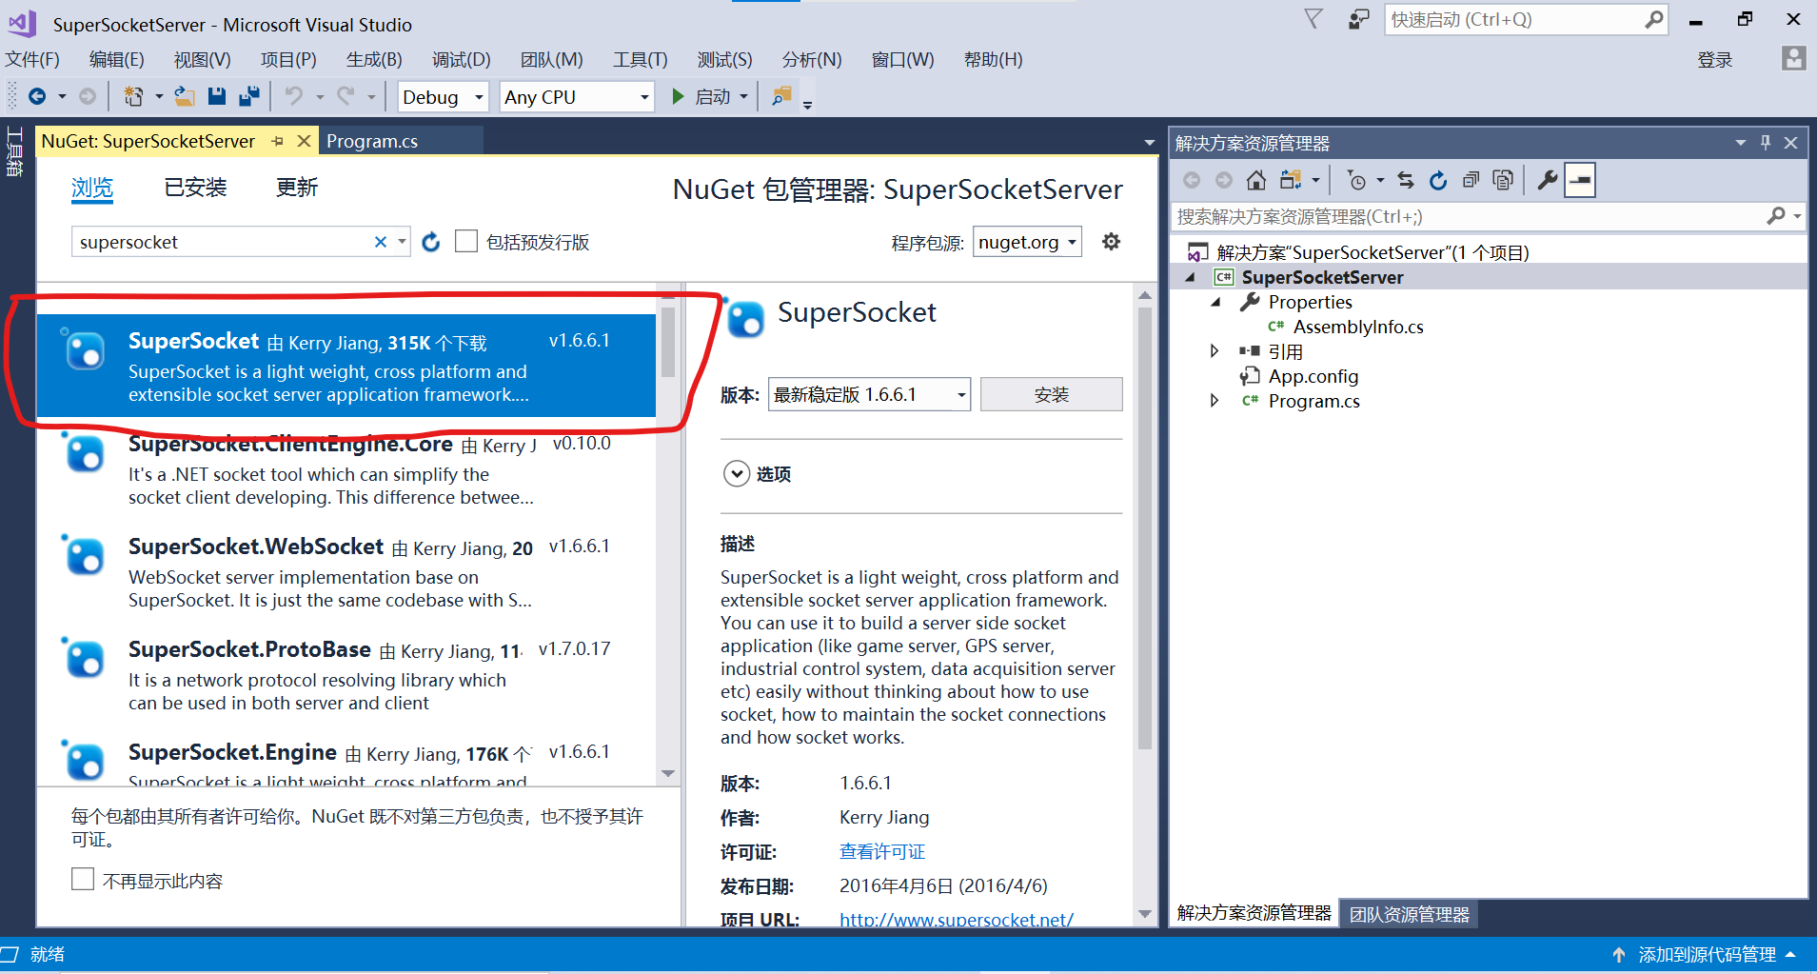Expand the 引用 node in Solution Explorer

pyautogui.click(x=1215, y=350)
